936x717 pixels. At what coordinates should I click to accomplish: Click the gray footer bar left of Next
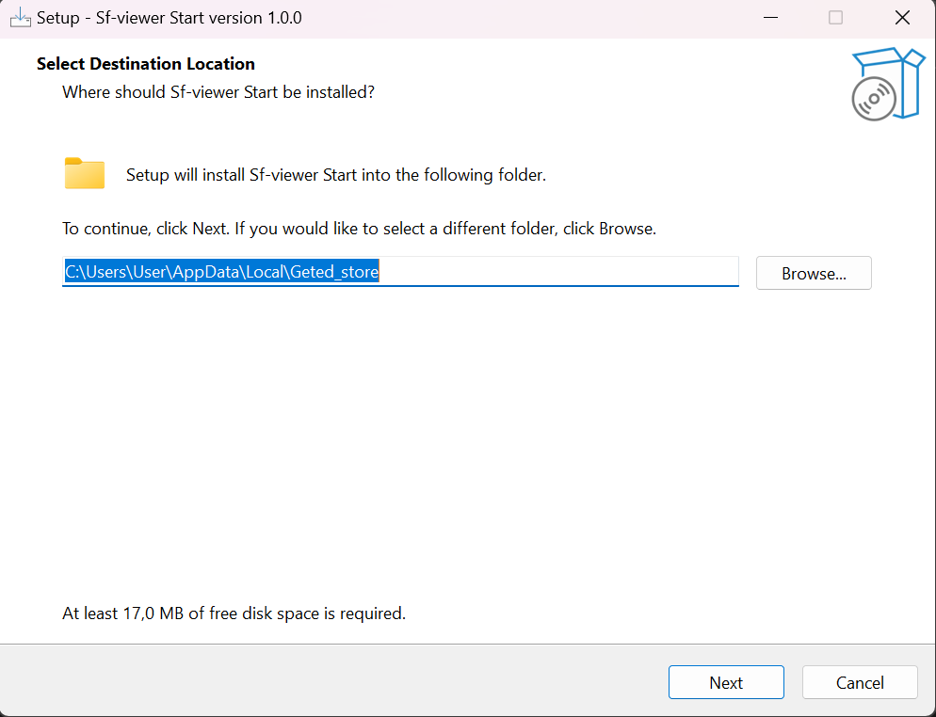(330, 681)
